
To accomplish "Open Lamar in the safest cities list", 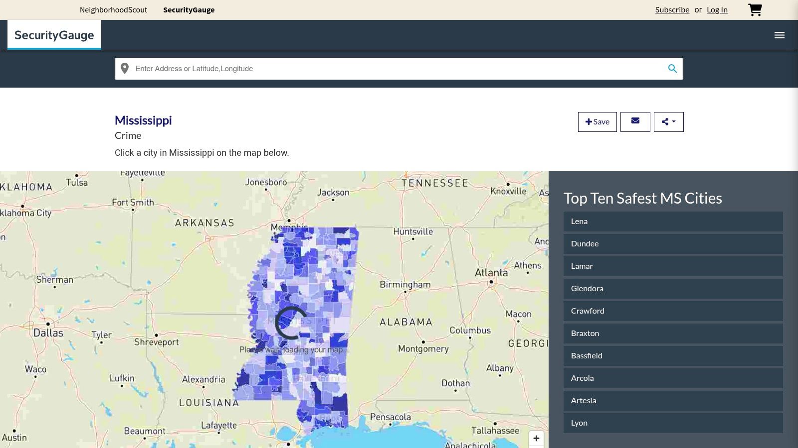I will pos(673,266).
